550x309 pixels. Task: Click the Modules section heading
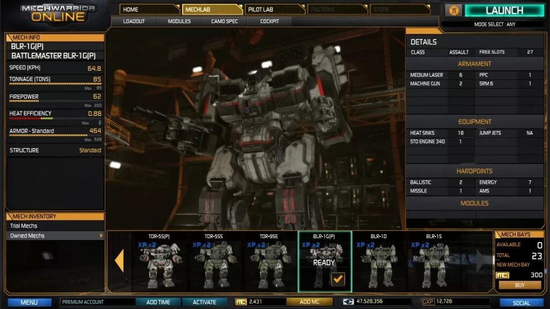coord(474,203)
